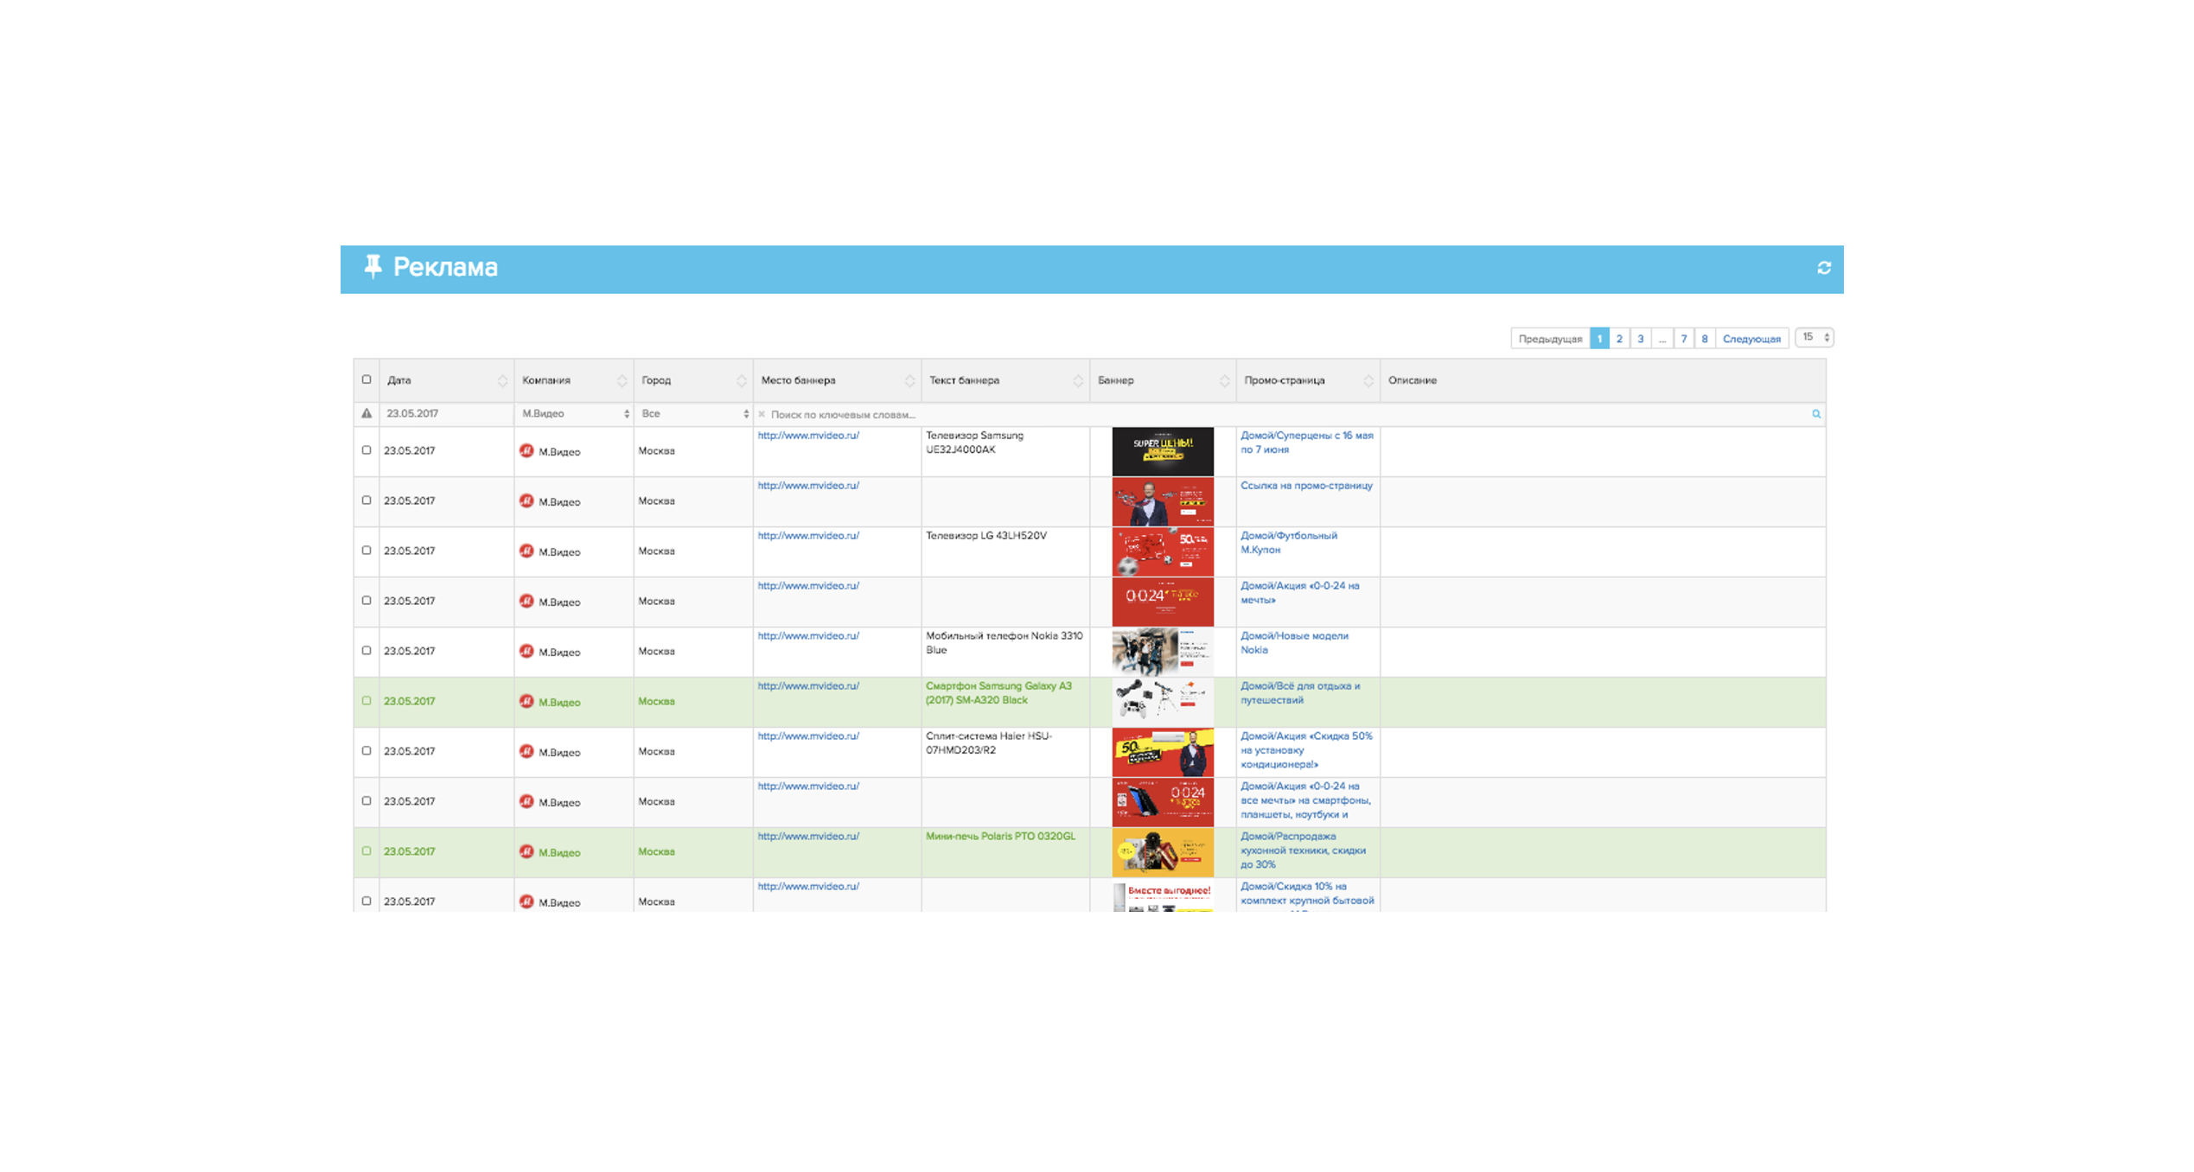Click М.Видео logo in Polaris PTO row

coord(526,851)
